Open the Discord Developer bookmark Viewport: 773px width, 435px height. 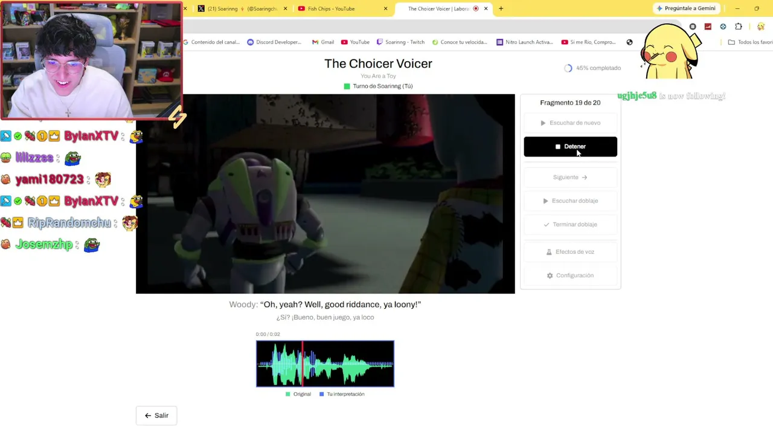tap(274, 42)
